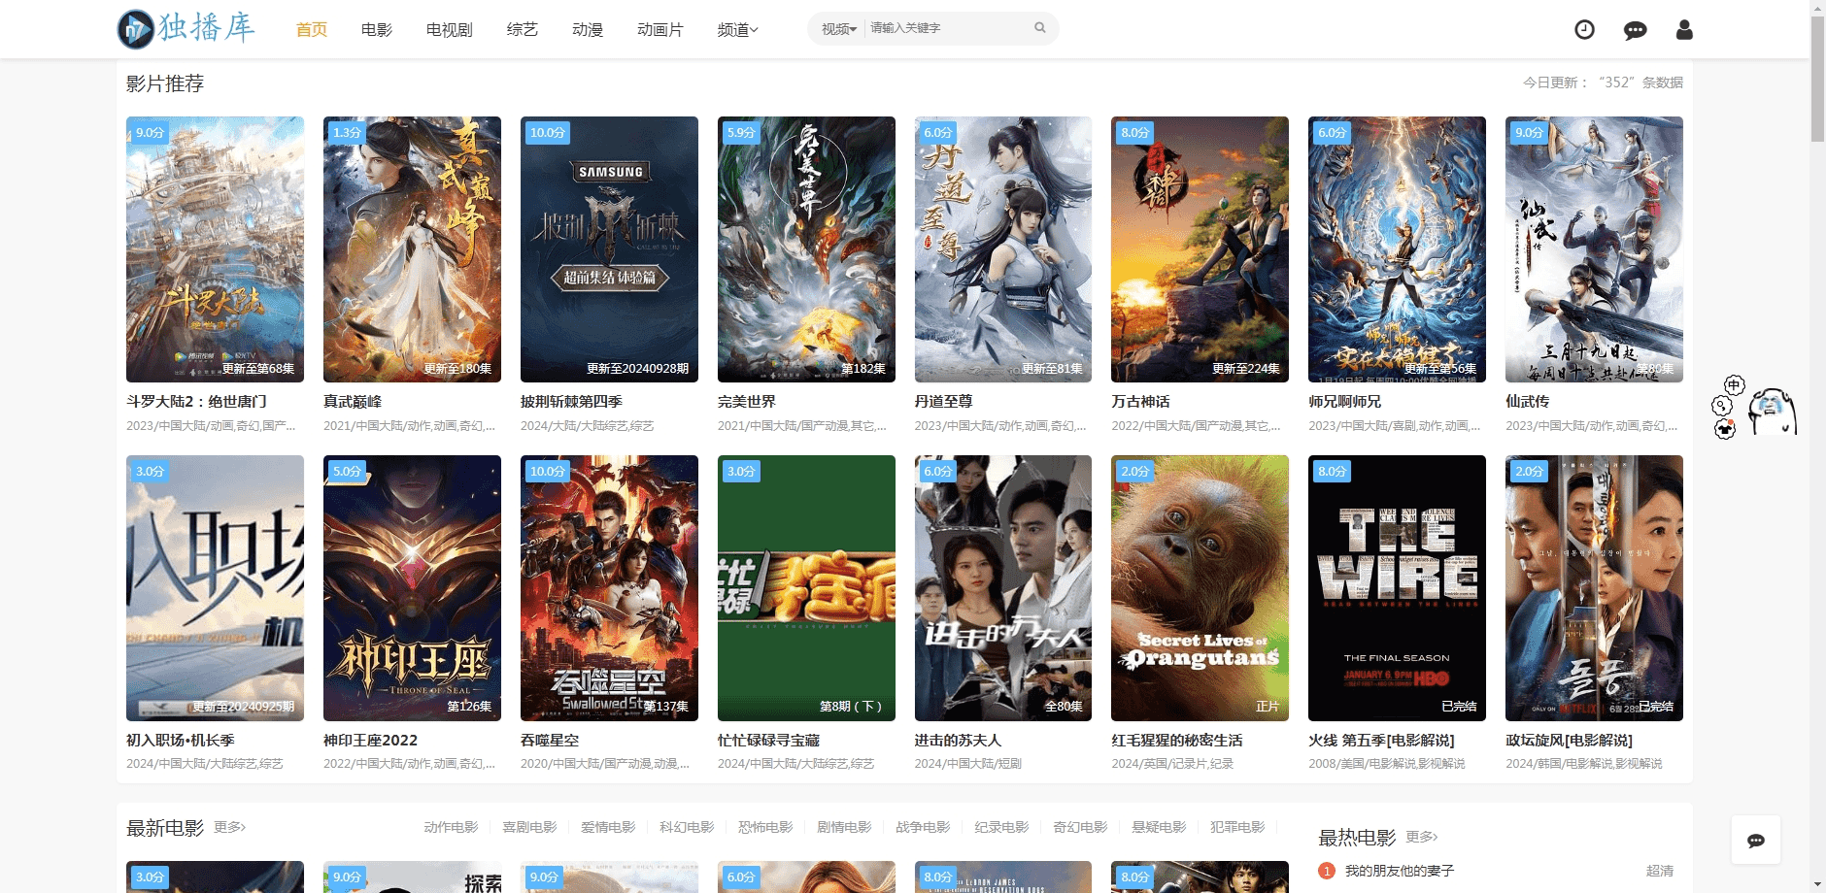The image size is (1826, 893).
Task: Filter by 喜剧电影 category
Action: (529, 827)
